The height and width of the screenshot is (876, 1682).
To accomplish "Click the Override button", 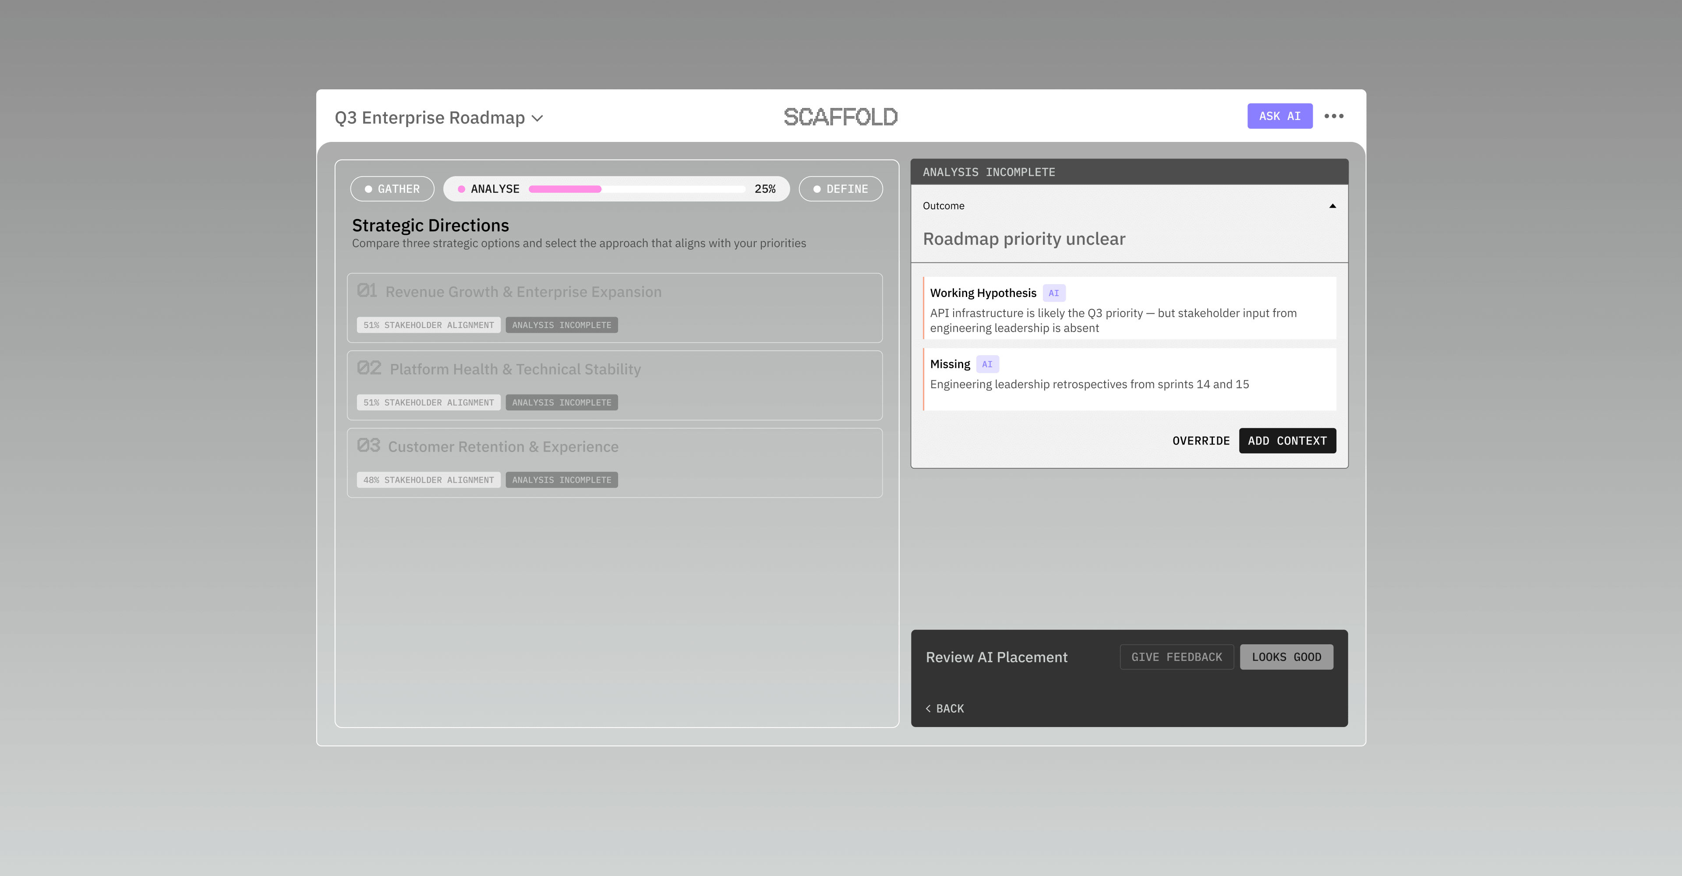I will [x=1200, y=441].
